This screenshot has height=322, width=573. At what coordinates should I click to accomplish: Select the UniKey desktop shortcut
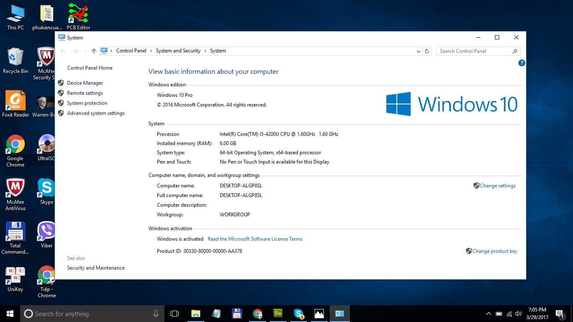[16, 279]
